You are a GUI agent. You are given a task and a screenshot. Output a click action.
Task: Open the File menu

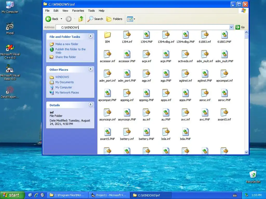47,11
